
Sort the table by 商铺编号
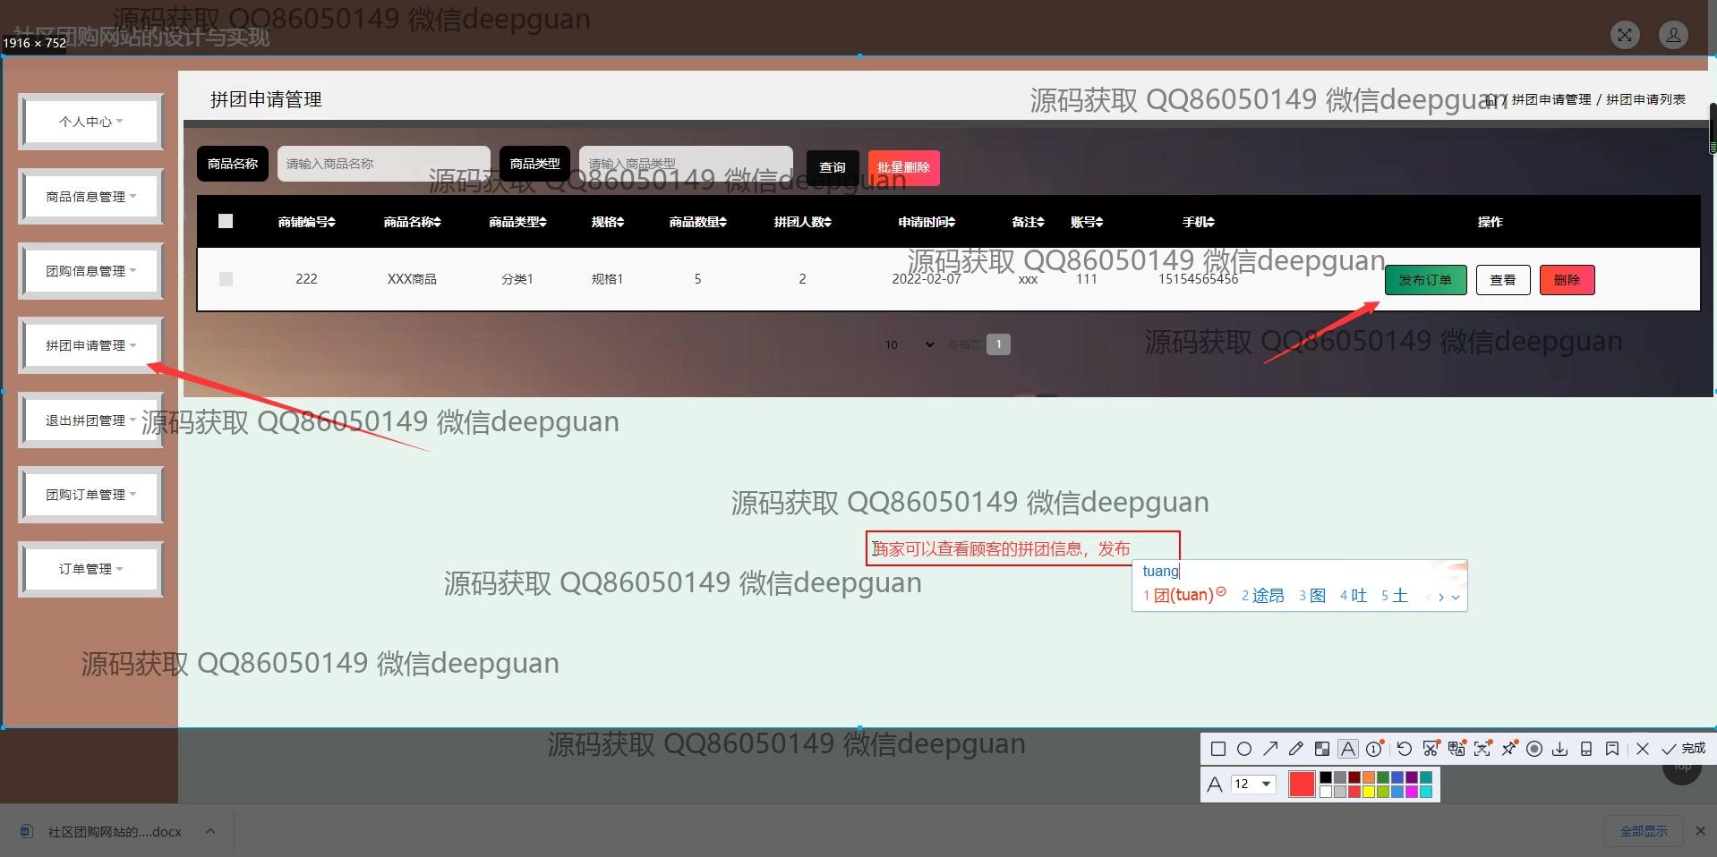coord(306,222)
